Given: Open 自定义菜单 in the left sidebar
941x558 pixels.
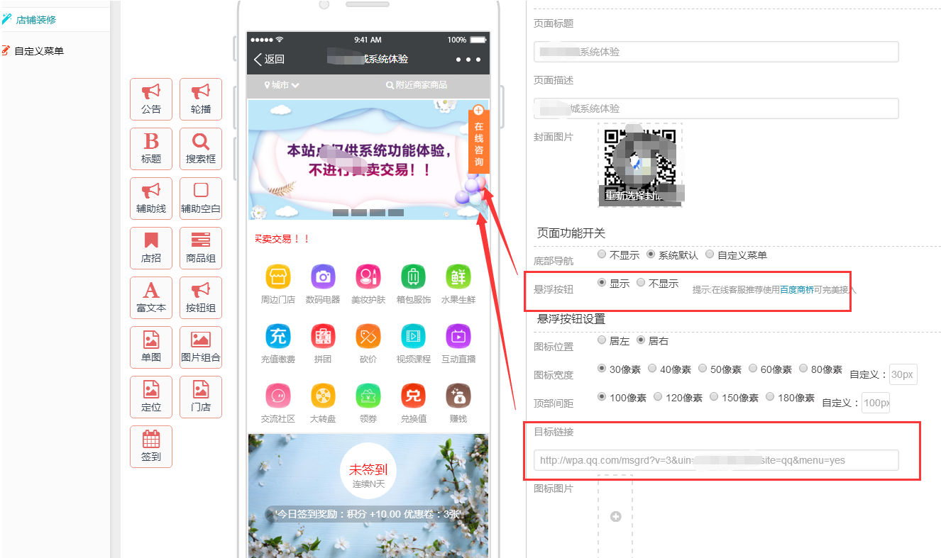Looking at the screenshot, I should click(38, 51).
